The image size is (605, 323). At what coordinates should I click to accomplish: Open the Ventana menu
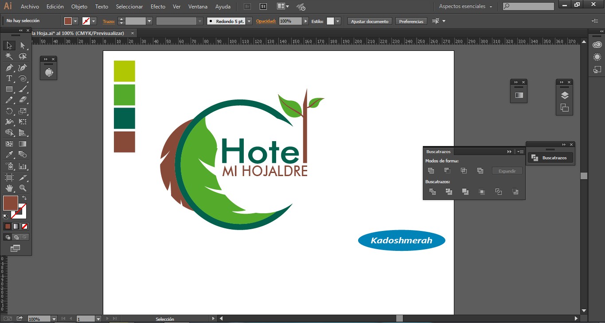tap(198, 7)
